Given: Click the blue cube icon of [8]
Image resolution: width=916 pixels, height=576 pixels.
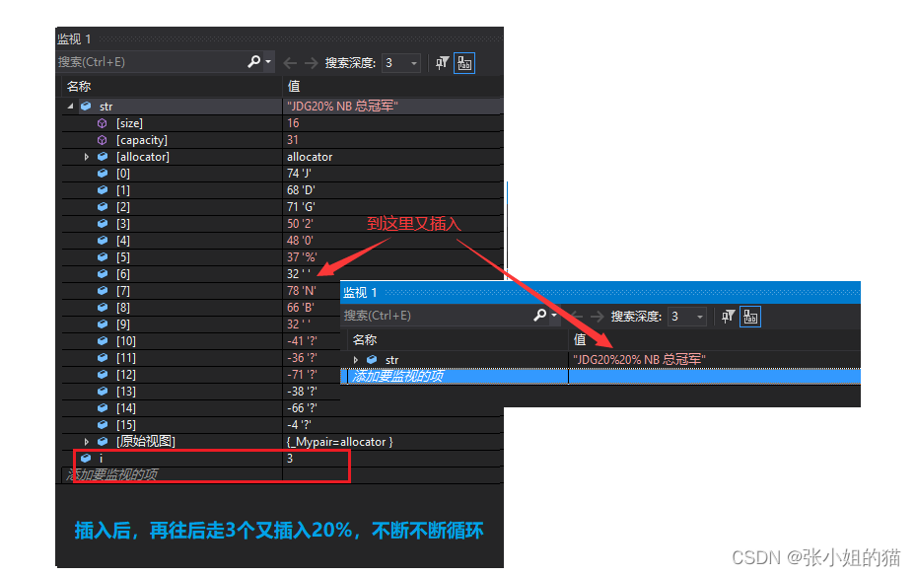Looking at the screenshot, I should (103, 308).
